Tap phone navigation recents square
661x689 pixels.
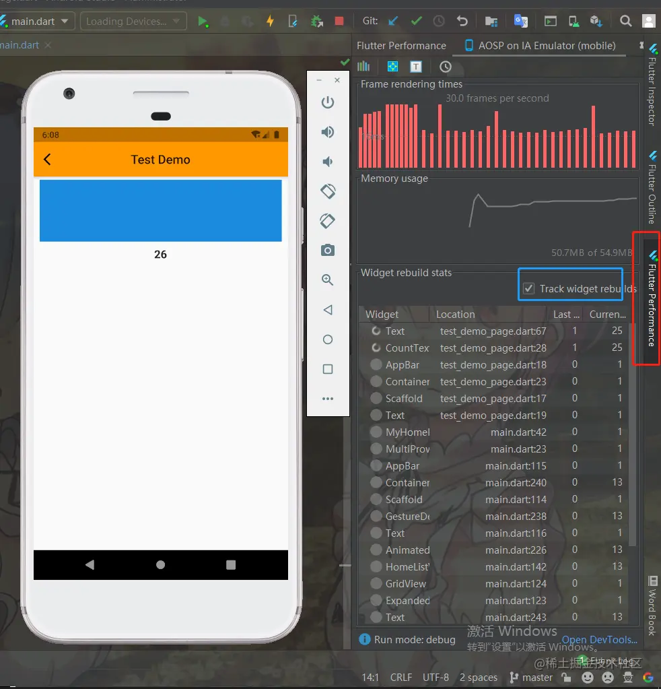pos(231,564)
